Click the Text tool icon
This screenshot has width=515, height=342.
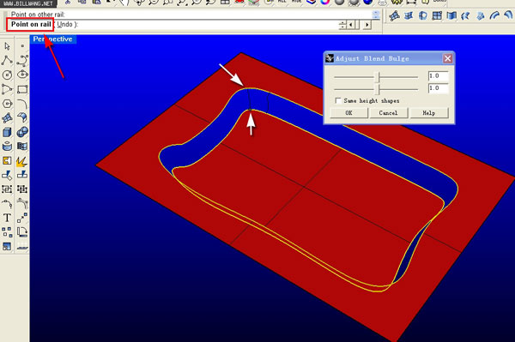click(x=7, y=218)
